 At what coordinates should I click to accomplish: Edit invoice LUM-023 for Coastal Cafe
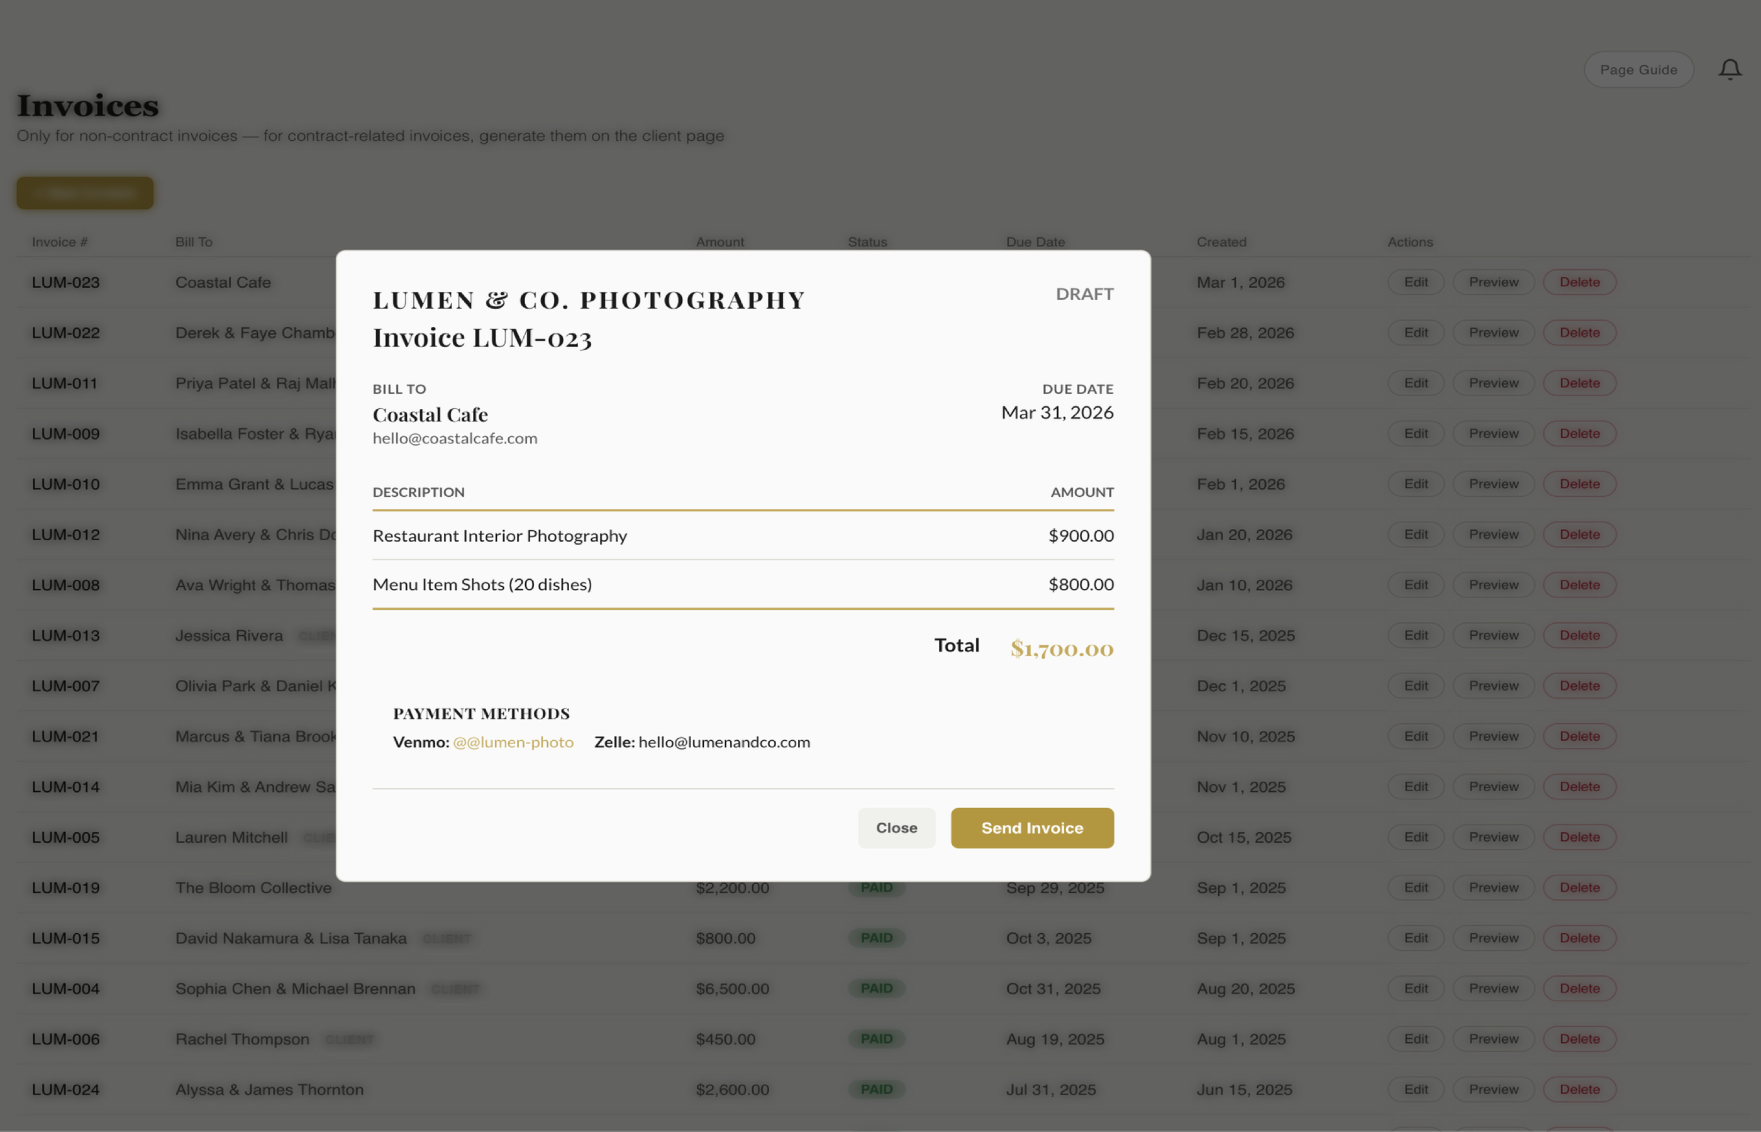pyautogui.click(x=1415, y=282)
